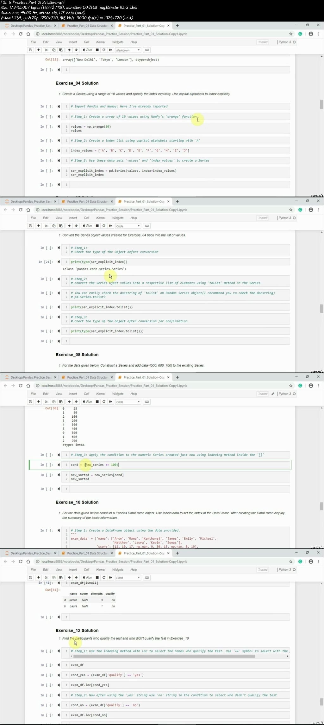This screenshot has width=324, height=725.
Task: Click into the cond_yes = (exam_df['qualify'] == 'yes') cell
Action: point(176,675)
